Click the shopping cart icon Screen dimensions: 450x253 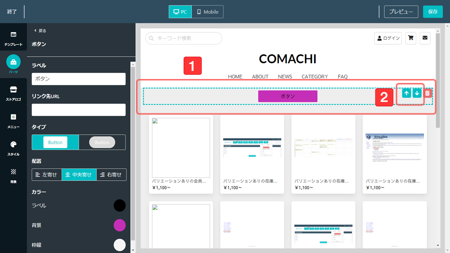tap(411, 38)
